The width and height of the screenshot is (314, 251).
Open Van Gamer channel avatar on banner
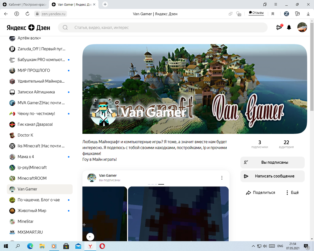tap(103, 112)
